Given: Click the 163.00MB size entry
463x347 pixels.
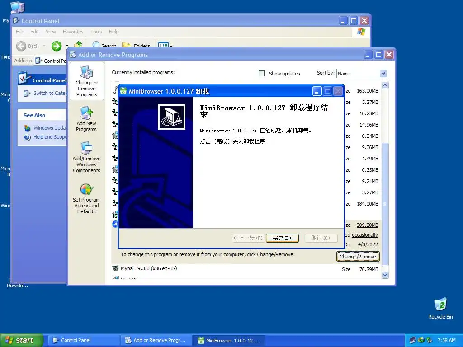Looking at the screenshot, I should coord(367,91).
